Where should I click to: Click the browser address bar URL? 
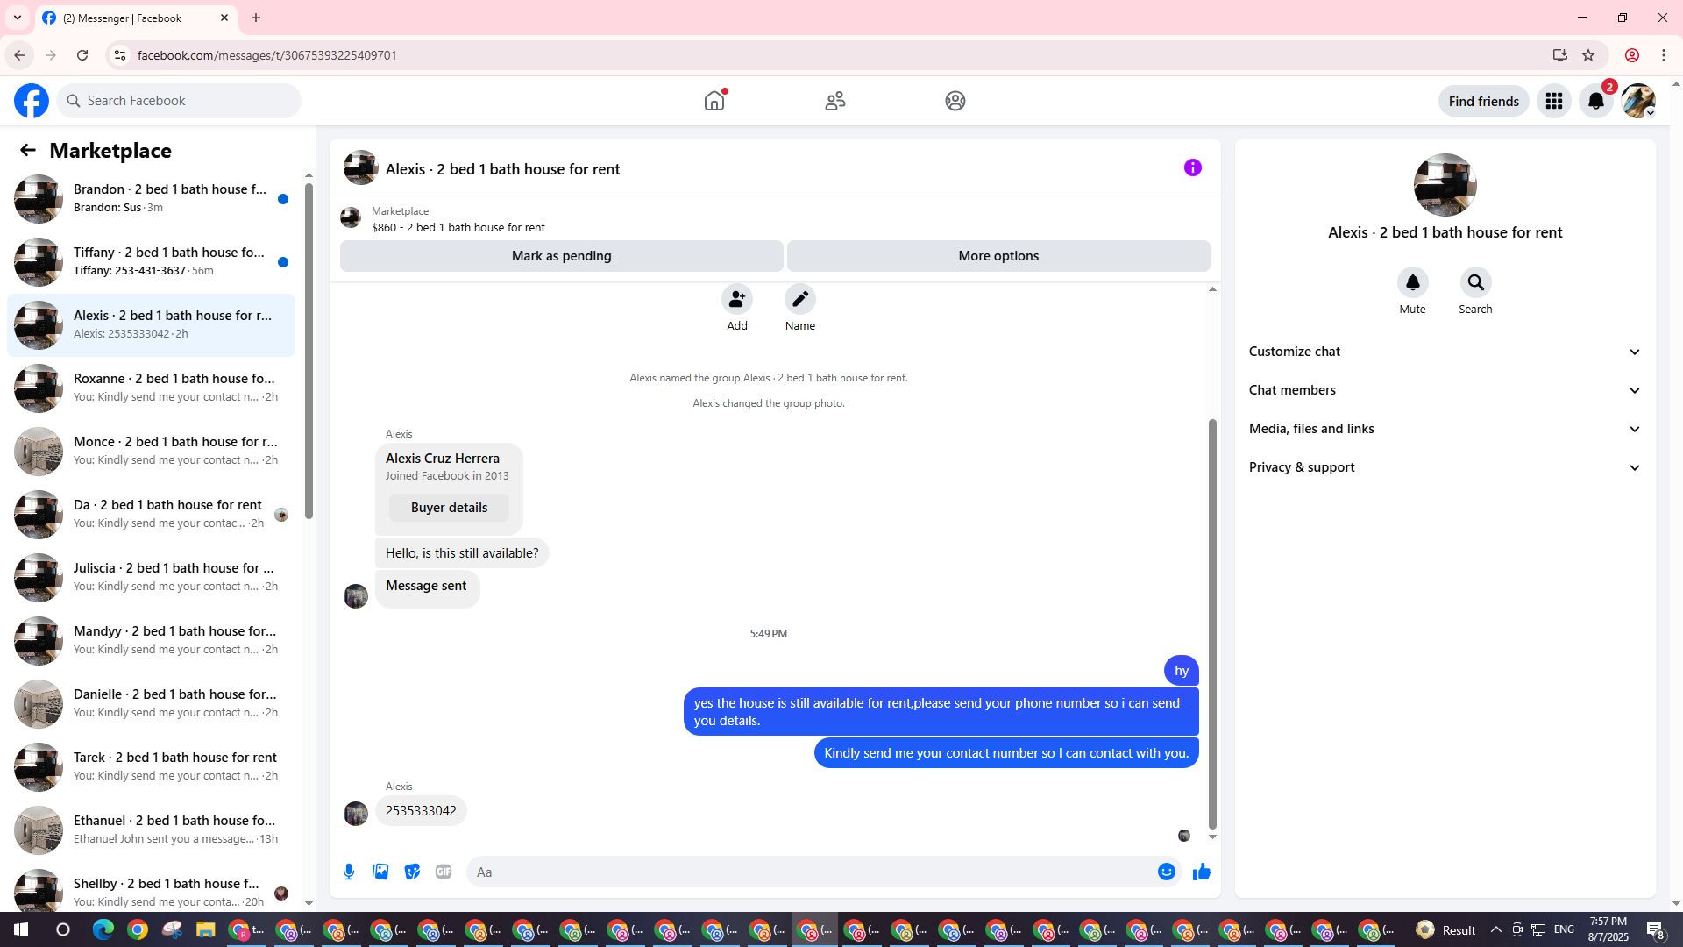click(x=266, y=55)
